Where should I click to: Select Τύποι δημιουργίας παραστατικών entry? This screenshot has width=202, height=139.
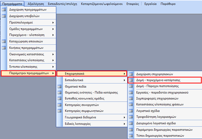point(165,136)
